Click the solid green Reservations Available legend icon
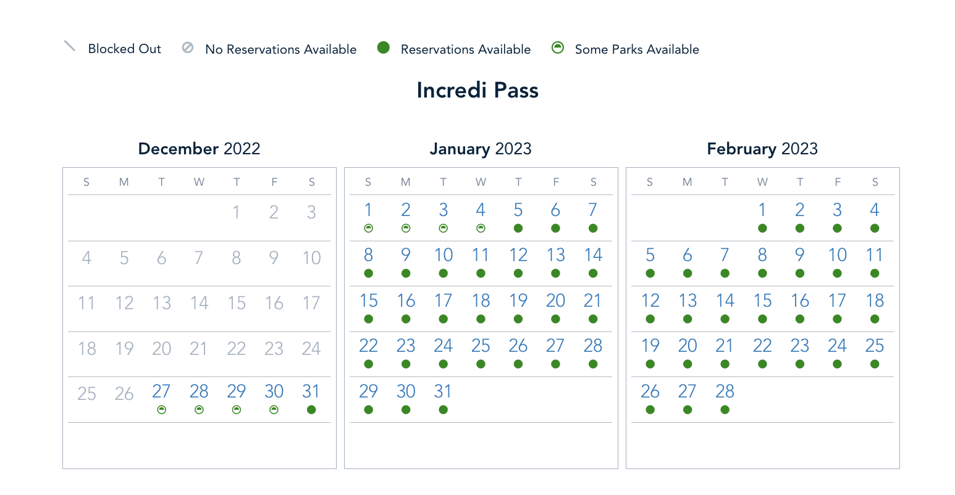This screenshot has height=495, width=955. point(384,48)
